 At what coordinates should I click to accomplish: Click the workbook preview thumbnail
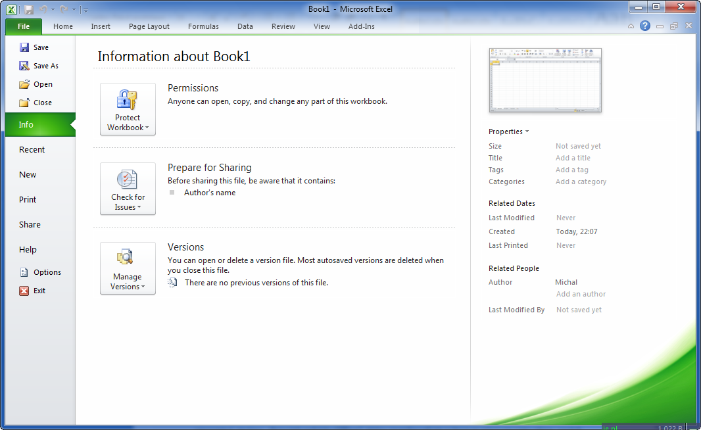pos(545,80)
